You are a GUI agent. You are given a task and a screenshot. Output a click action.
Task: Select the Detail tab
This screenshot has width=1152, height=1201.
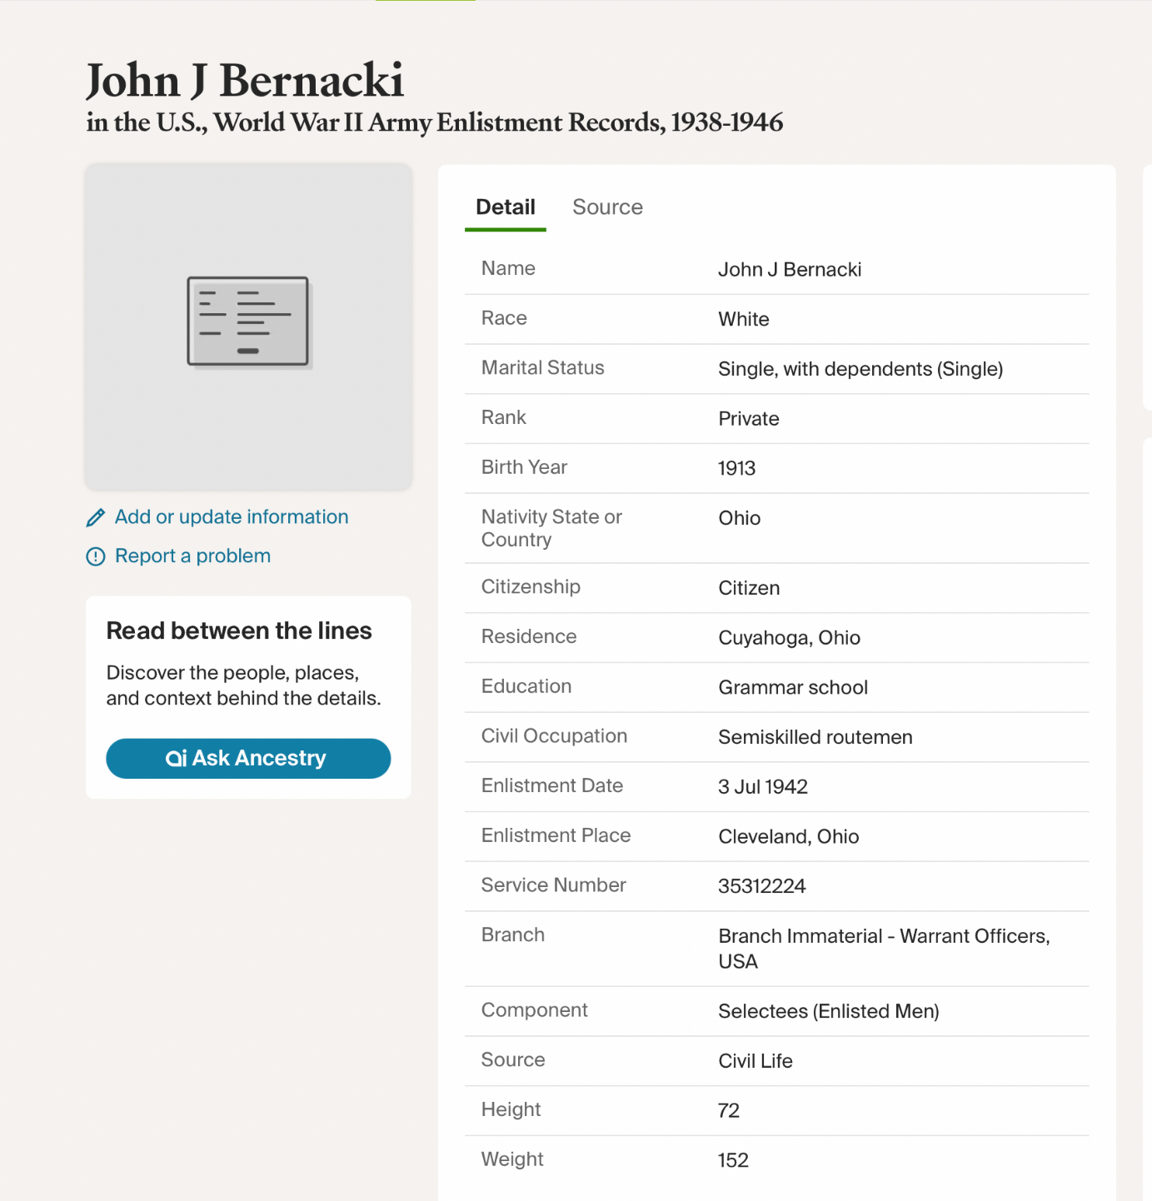pyautogui.click(x=506, y=207)
